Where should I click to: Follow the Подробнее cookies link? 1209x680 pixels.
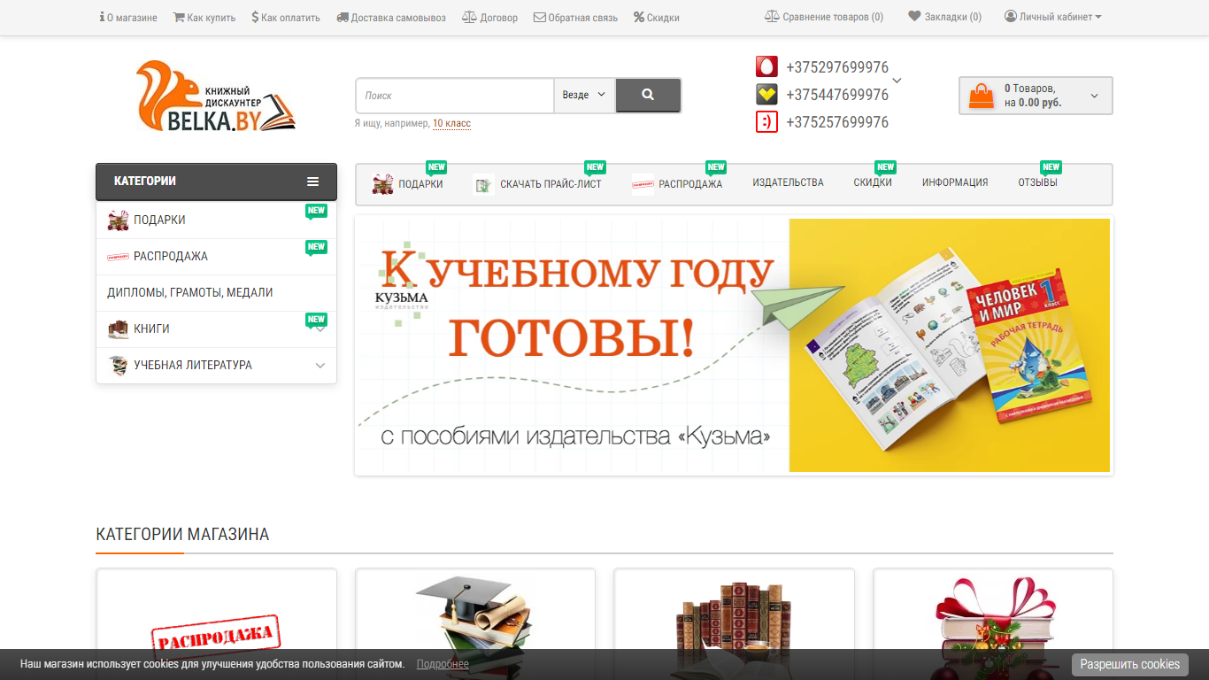point(443,664)
